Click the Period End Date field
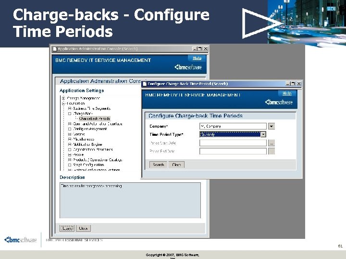 click(233, 151)
